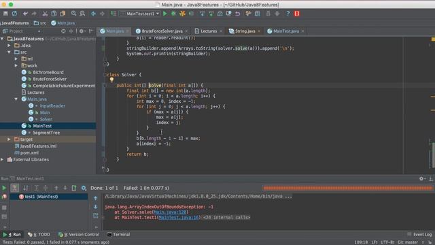Screen dimensions: 435x245
Task: Toggle hide passed tests button
Action: tap(15, 188)
